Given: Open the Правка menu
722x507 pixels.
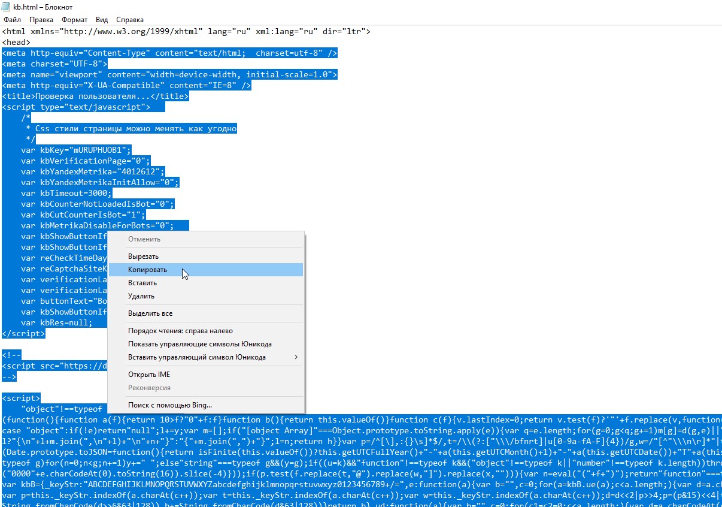Looking at the screenshot, I should 41,20.
